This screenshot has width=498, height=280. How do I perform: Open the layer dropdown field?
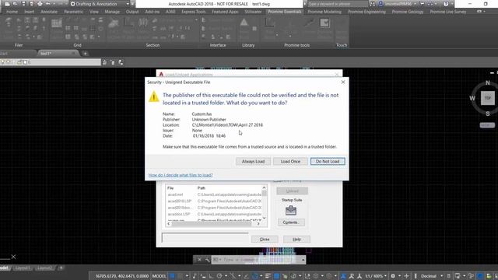50,62
